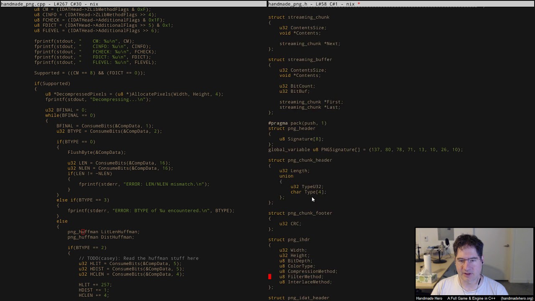This screenshot has height=301, width=535.
Task: Click the line 'u8 Signature[8];'
Action: [301, 139]
